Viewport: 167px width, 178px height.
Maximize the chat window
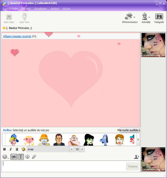pyautogui.click(x=160, y=4)
